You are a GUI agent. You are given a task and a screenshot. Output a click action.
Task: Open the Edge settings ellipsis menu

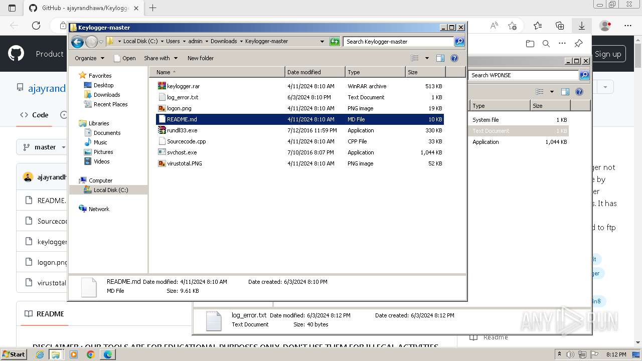pyautogui.click(x=628, y=26)
